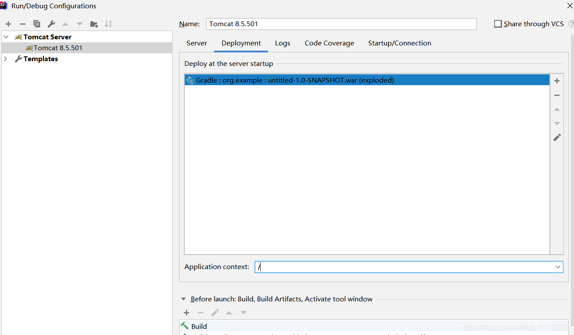Open Logs tab

tap(282, 43)
